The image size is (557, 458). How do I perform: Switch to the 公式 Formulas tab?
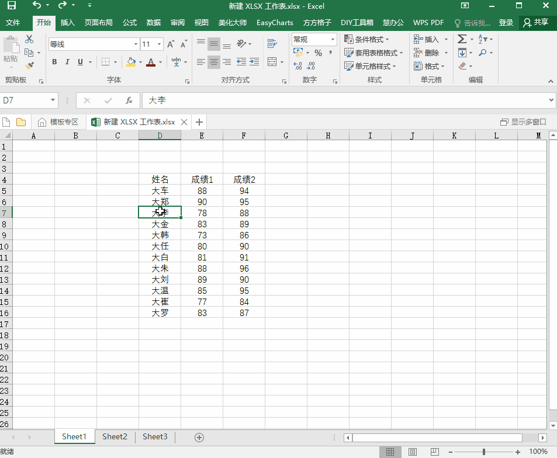coord(130,22)
